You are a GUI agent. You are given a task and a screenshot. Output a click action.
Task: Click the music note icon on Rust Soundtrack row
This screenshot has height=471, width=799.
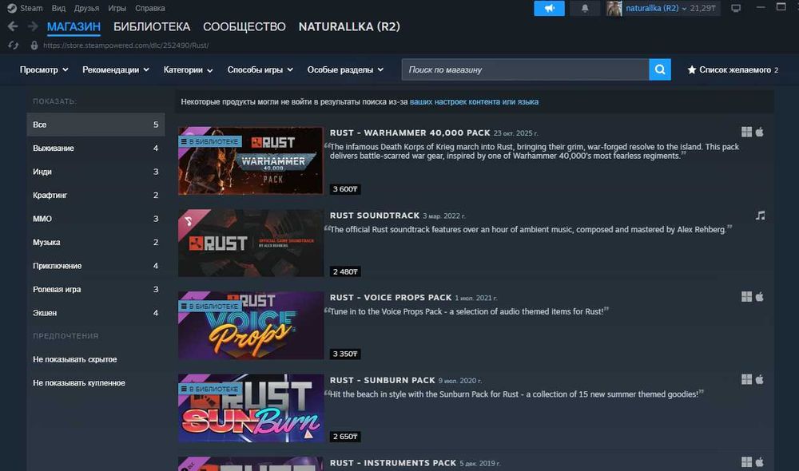[761, 216]
